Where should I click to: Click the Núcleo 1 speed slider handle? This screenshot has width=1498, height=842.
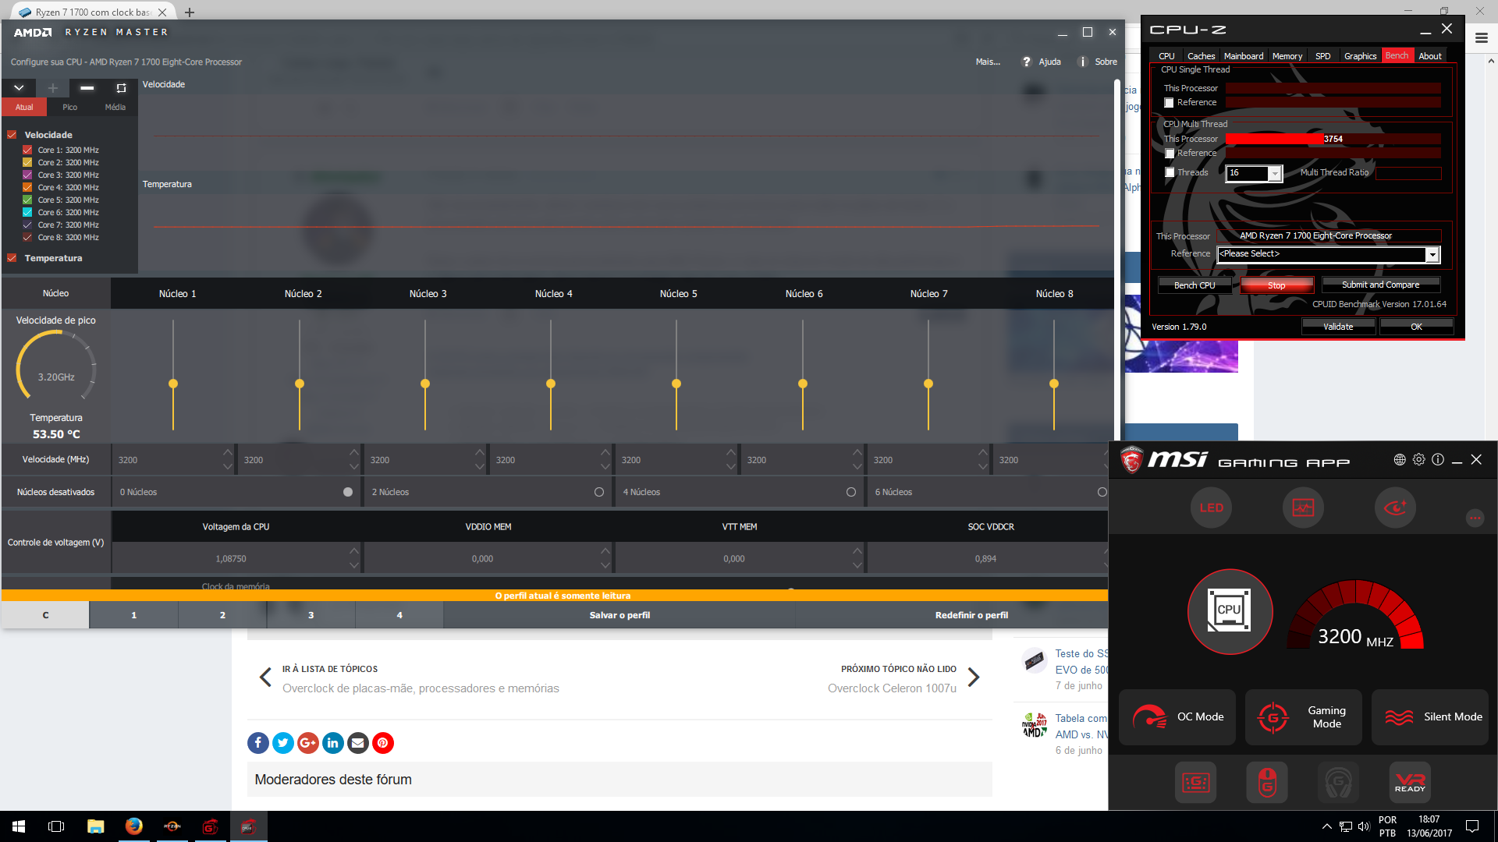173,384
